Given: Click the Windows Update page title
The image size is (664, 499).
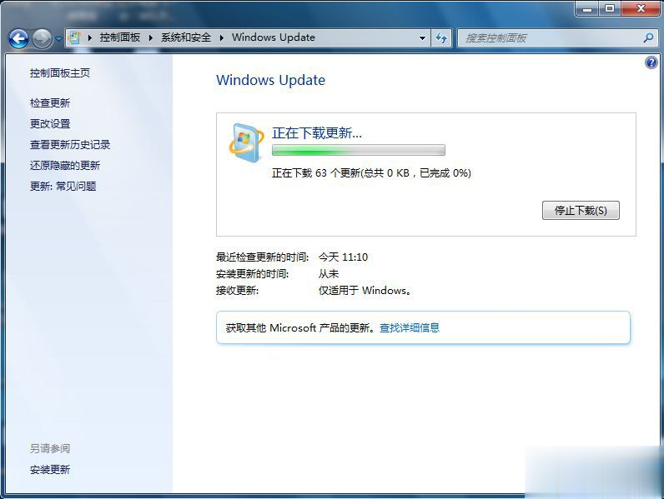Looking at the screenshot, I should pyautogui.click(x=270, y=80).
